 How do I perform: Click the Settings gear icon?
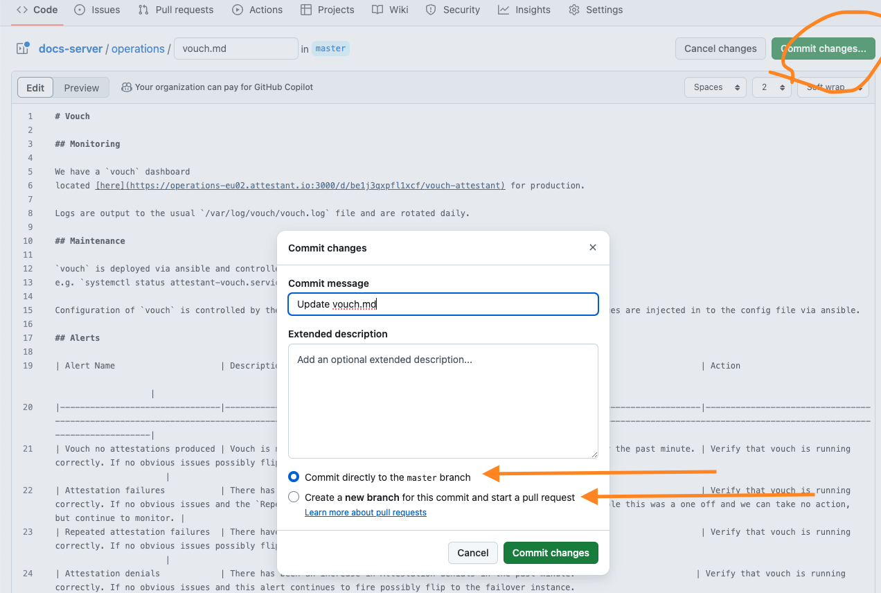point(574,10)
